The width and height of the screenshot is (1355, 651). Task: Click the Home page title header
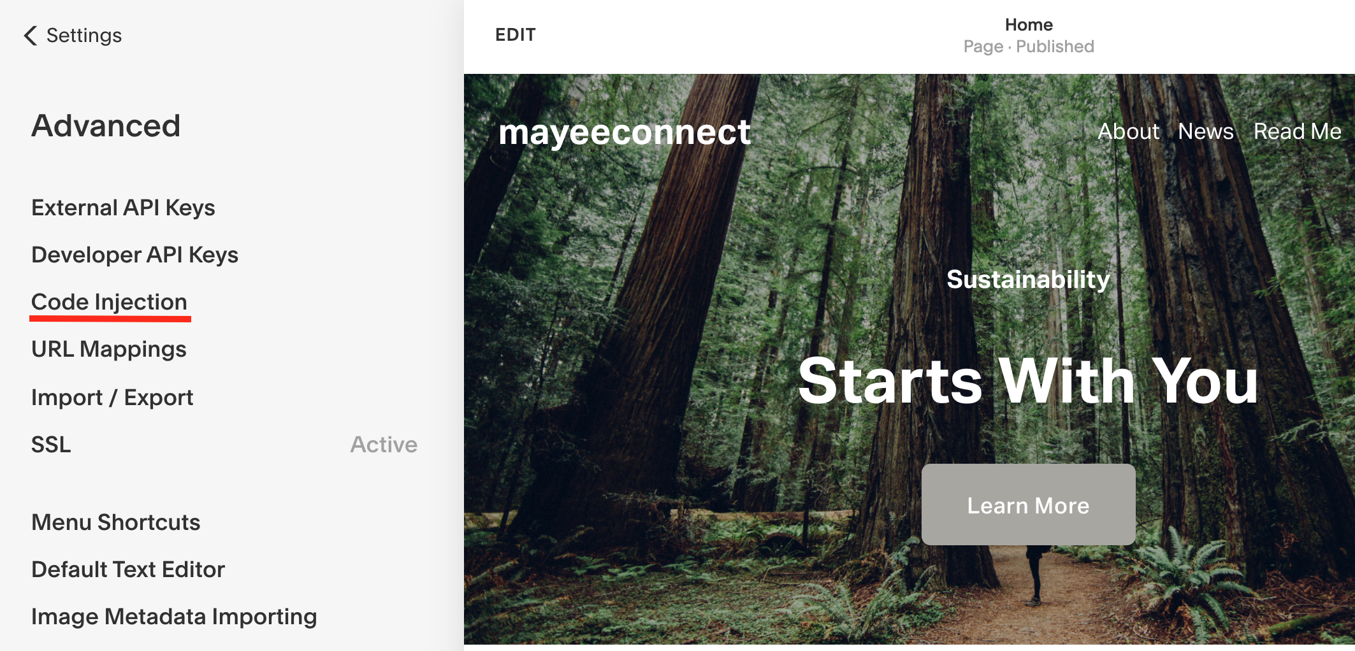click(x=1029, y=25)
